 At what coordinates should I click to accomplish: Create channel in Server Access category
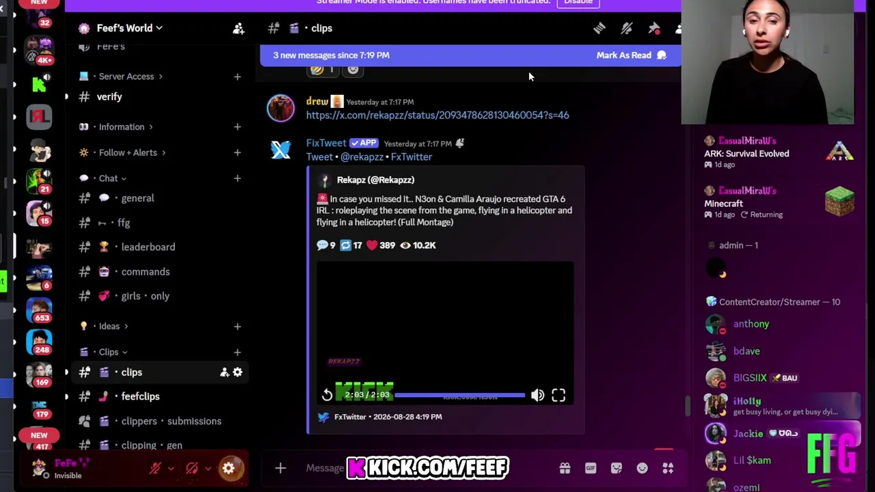[237, 77]
